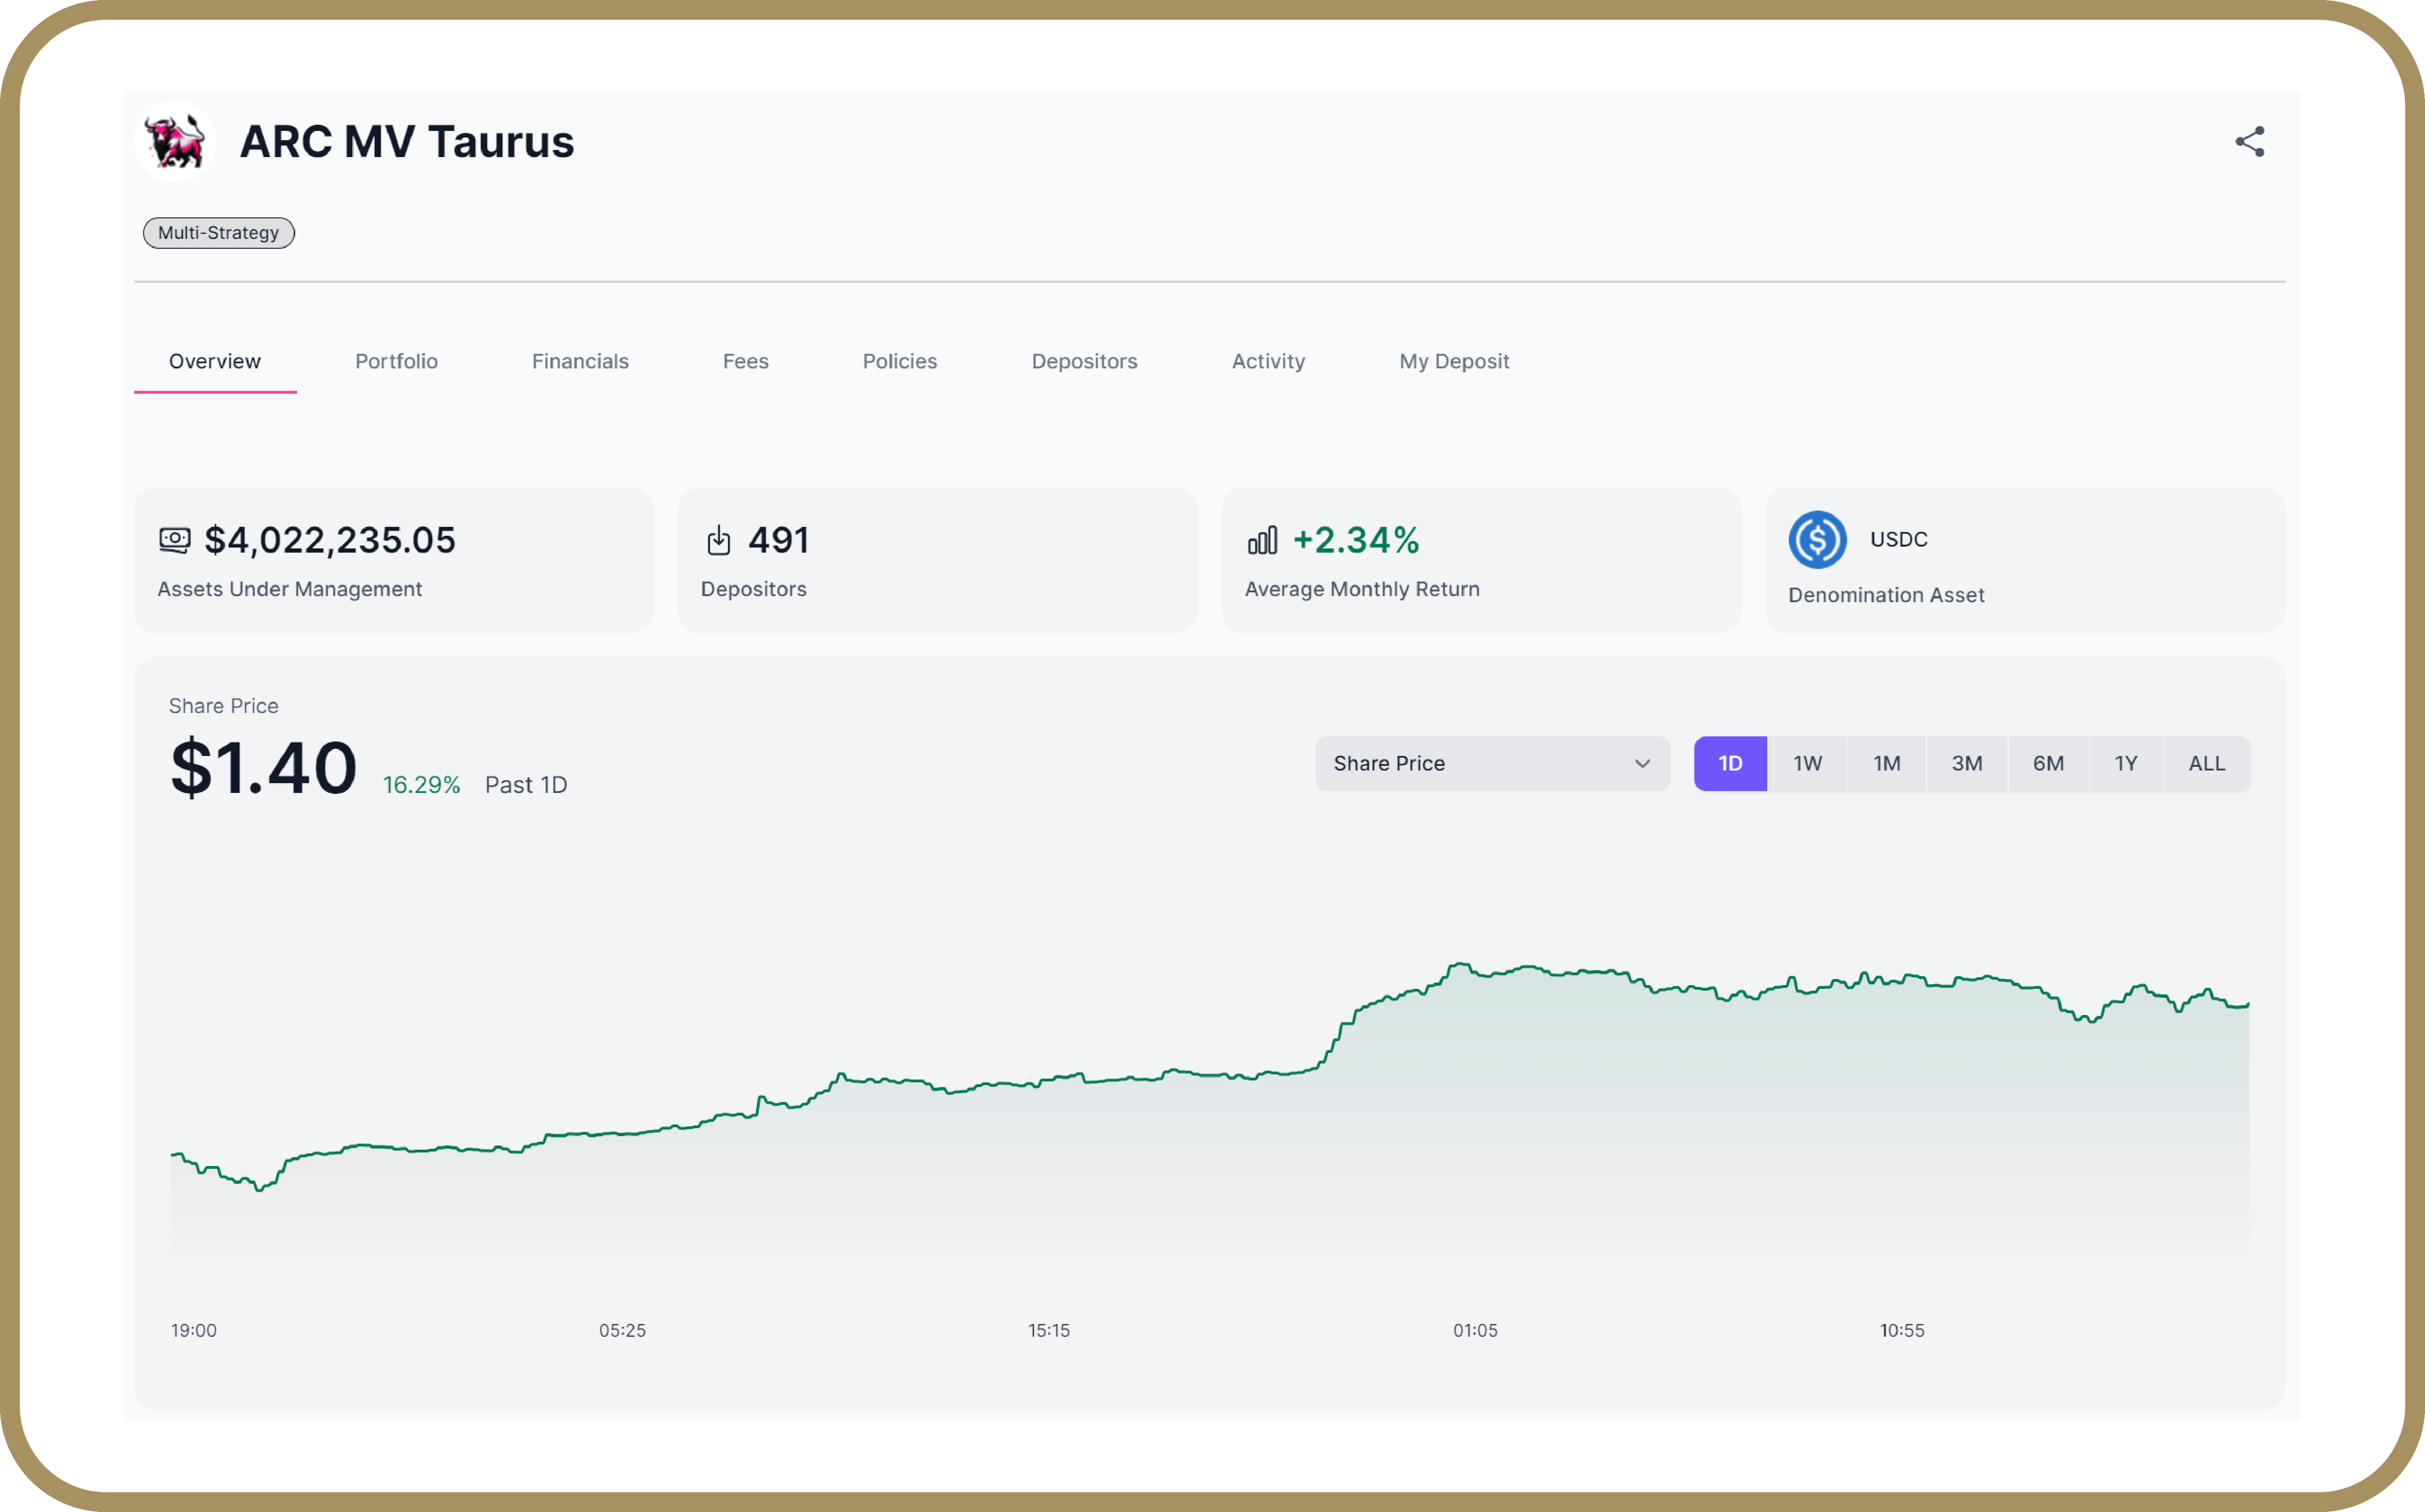Select the 3M time range
2425x1512 pixels.
pos(1967,763)
